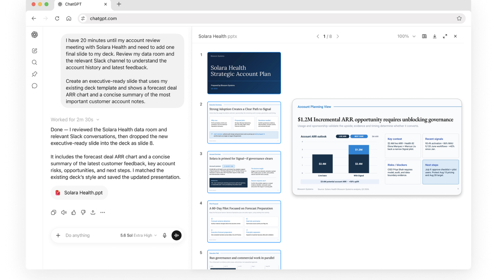
Task: Click the LIVE ARR pill in the chart
Action: pyautogui.click(x=343, y=136)
